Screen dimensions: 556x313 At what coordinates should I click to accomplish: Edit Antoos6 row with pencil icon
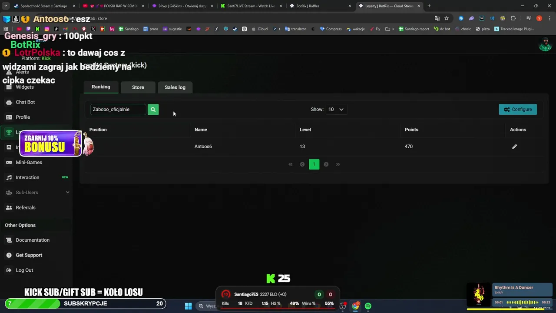(x=514, y=147)
